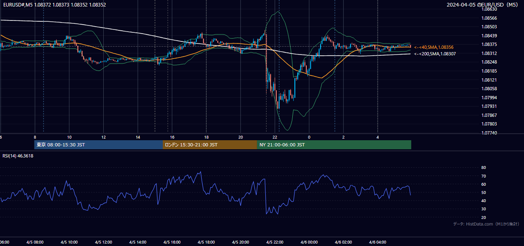Click RSI scale value 80

(x=483, y=168)
